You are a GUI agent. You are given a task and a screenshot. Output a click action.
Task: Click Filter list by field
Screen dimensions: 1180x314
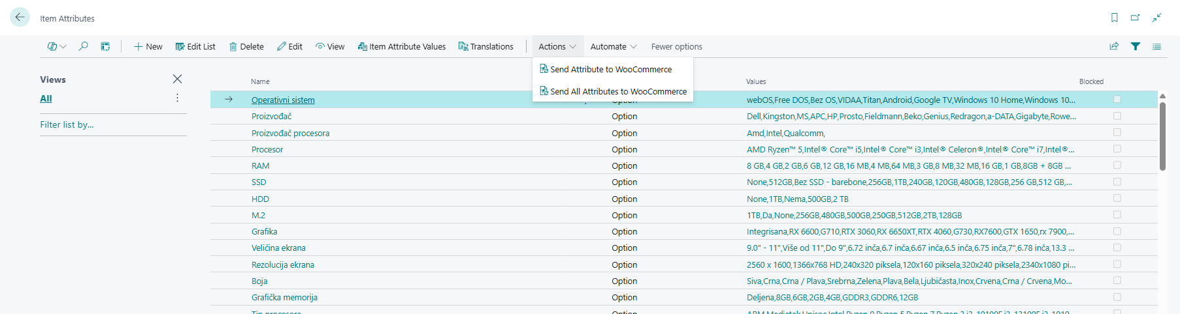point(67,124)
